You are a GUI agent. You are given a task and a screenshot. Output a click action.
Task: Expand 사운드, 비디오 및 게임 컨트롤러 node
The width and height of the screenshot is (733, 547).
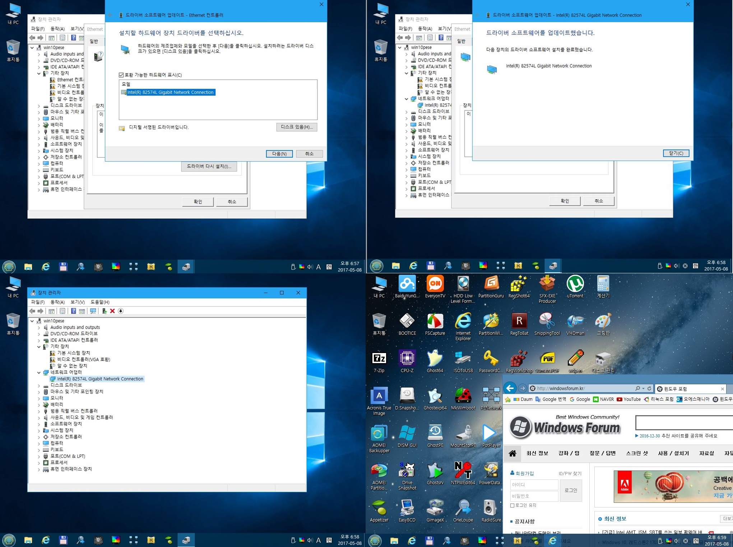(39, 418)
